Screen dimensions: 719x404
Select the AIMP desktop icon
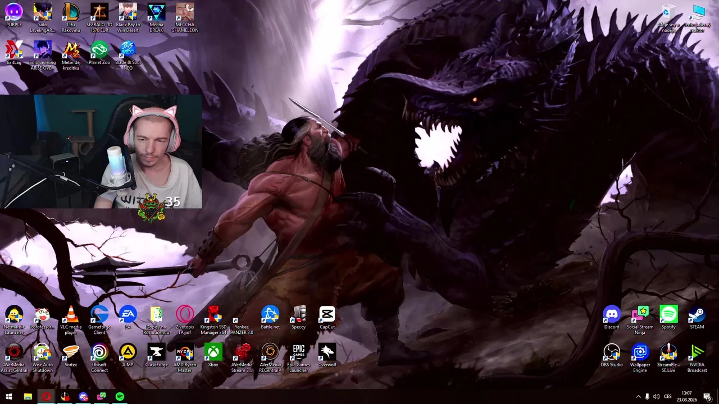coord(128,356)
